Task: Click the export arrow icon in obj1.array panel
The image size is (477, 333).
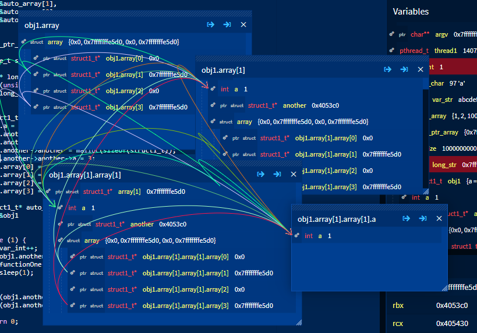Action: (x=210, y=24)
